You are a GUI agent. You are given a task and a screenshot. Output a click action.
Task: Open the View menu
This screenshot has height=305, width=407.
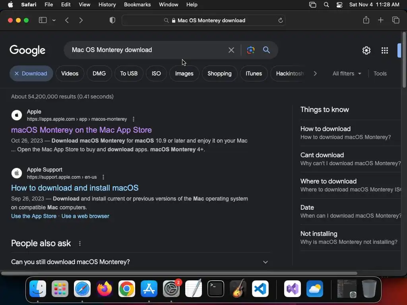84,4
